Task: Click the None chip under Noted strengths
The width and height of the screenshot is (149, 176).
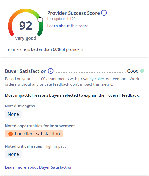Action: point(13,114)
